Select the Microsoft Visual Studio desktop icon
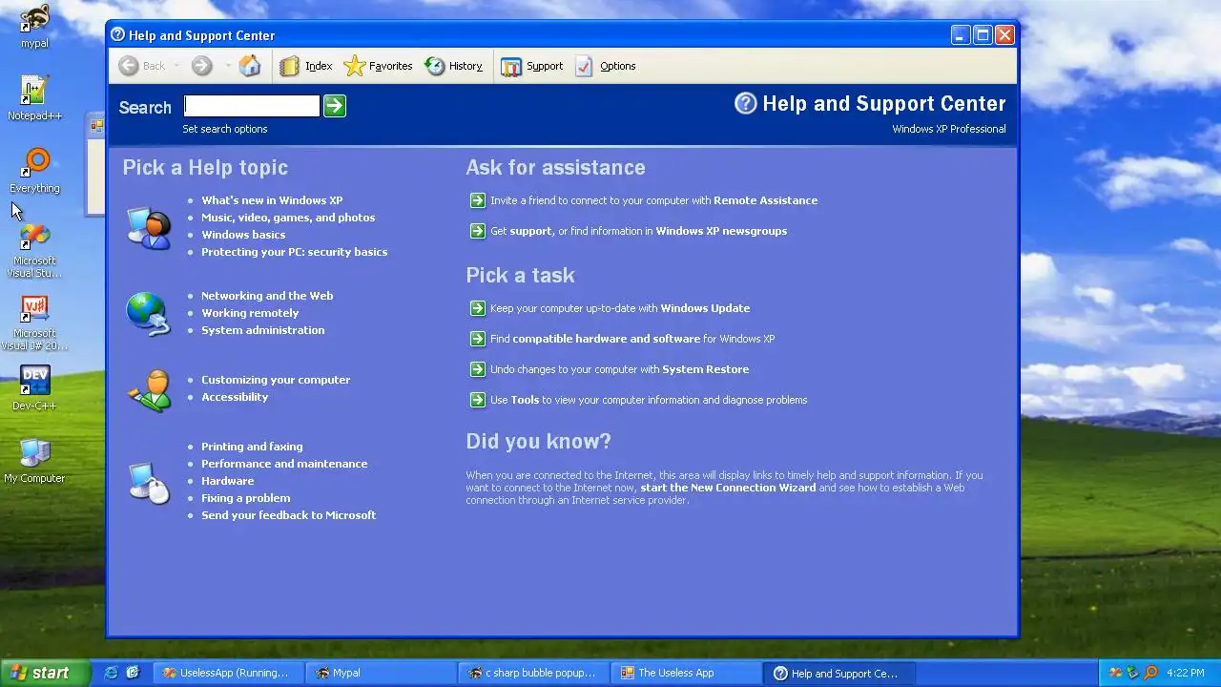Image resolution: width=1221 pixels, height=687 pixels. point(34,250)
